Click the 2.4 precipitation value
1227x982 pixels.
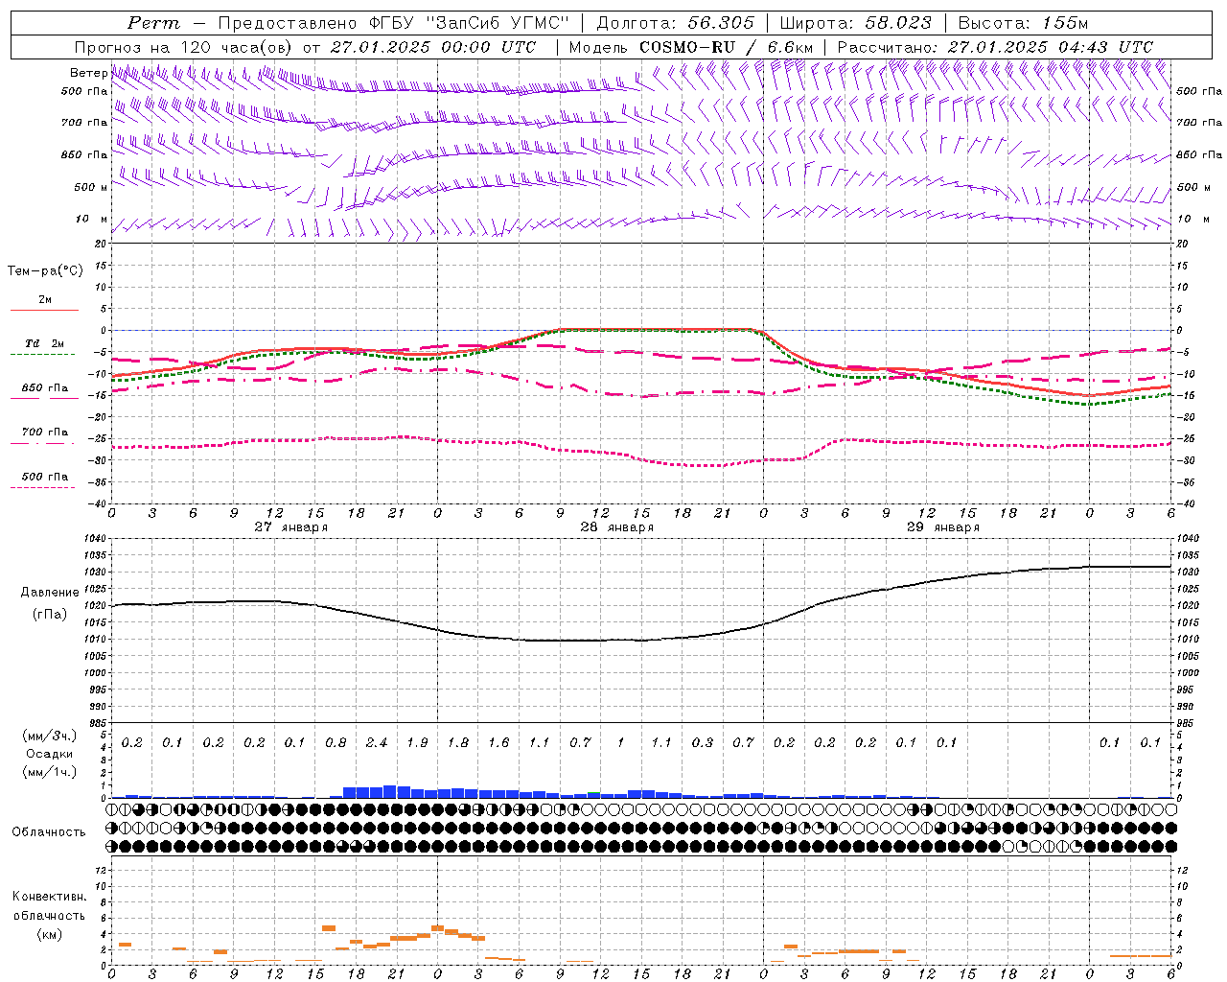(x=377, y=743)
